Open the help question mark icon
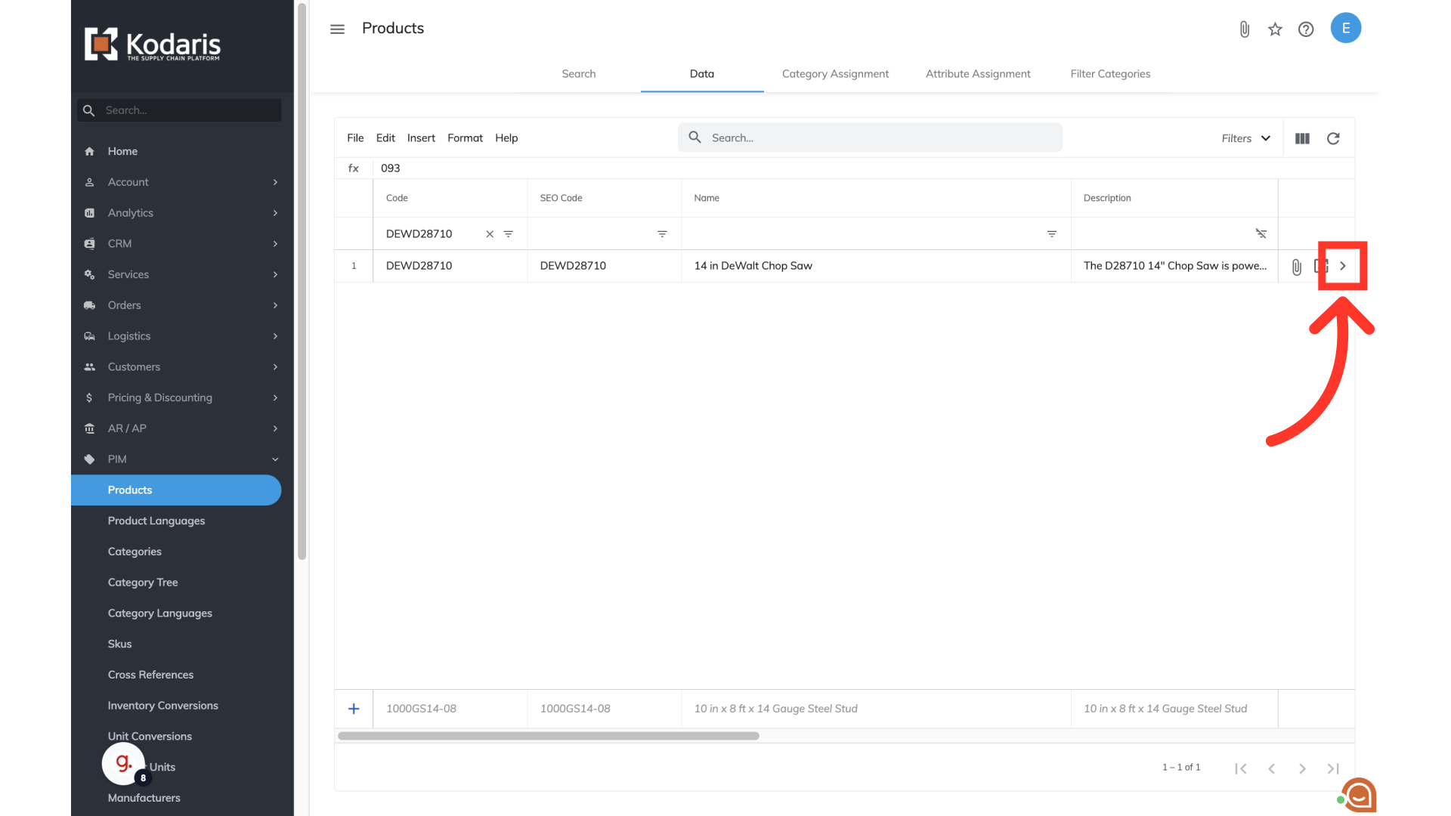Screen dimensions: 1451x816 (x=1306, y=29)
